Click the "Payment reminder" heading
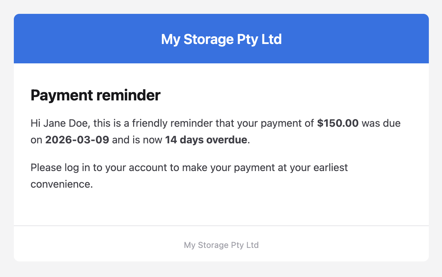 pyautogui.click(x=95, y=95)
